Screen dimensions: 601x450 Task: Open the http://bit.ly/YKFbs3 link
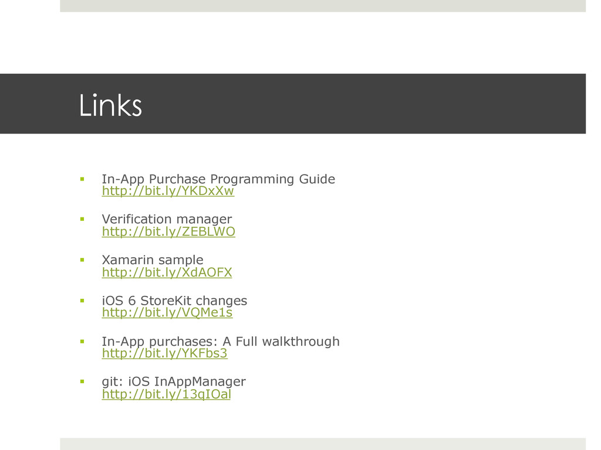(x=164, y=353)
